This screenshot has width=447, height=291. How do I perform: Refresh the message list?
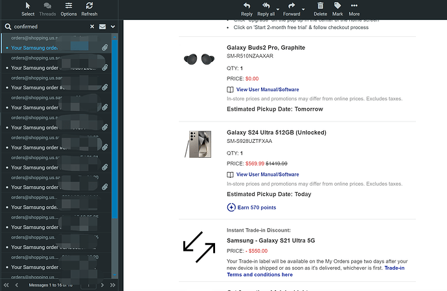tap(89, 8)
